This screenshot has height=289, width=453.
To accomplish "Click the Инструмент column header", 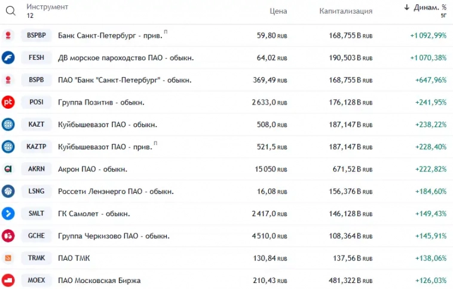I will (47, 7).
